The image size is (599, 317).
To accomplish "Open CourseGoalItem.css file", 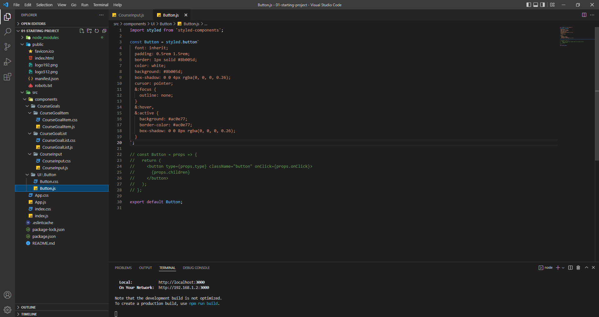I will coord(62,120).
